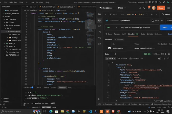
Task: Open Visual Studio Code from taskbar
Action: (90, 111)
